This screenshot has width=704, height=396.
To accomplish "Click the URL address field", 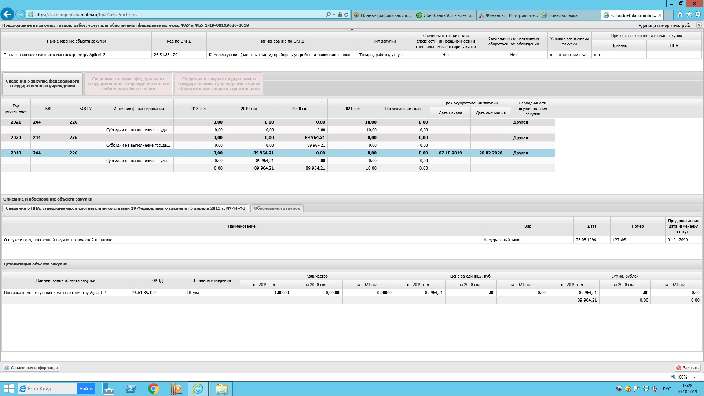I will click(176, 15).
